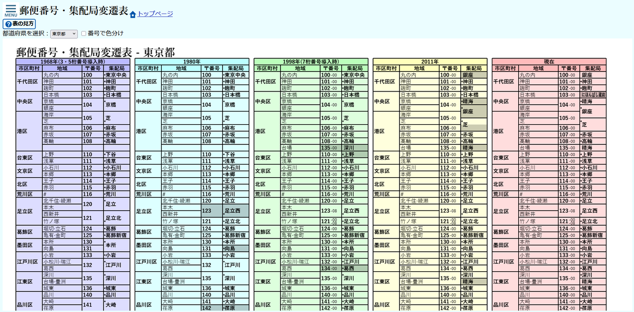Click the heading 郵便番号・集配局変遷表 - 東京都
This screenshot has width=634, height=312.
pyautogui.click(x=96, y=52)
